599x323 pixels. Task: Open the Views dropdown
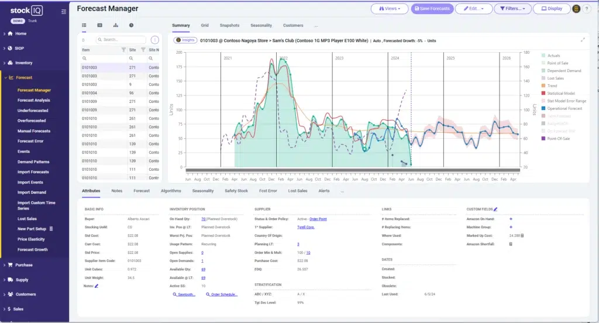(x=389, y=9)
